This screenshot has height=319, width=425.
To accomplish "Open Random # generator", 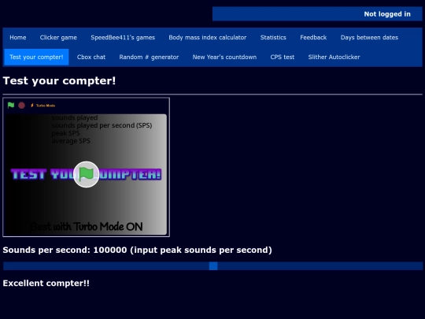I will coord(149,57).
